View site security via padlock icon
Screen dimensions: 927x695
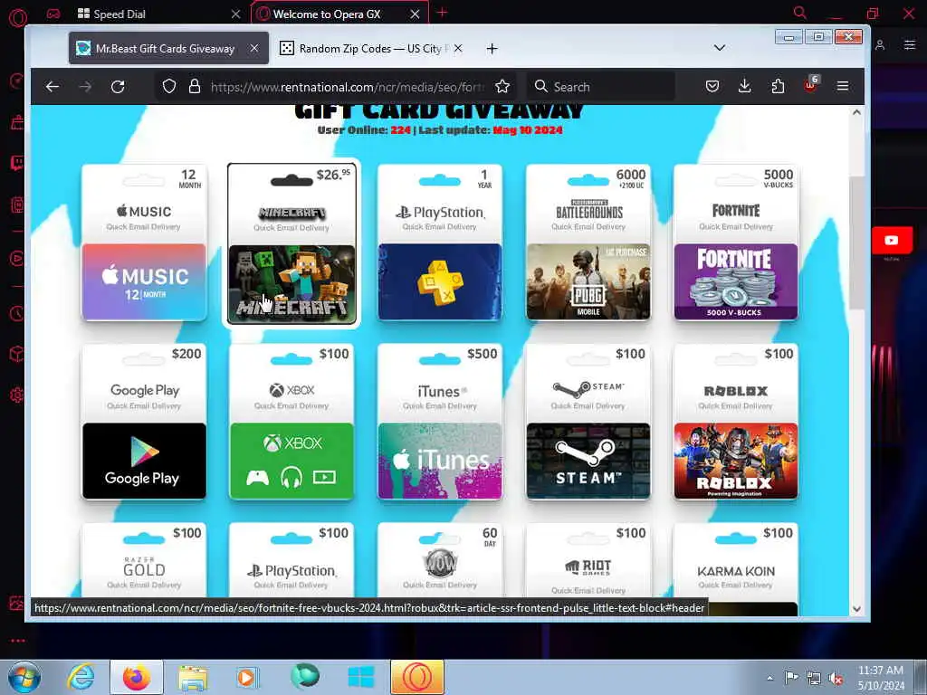pos(195,86)
